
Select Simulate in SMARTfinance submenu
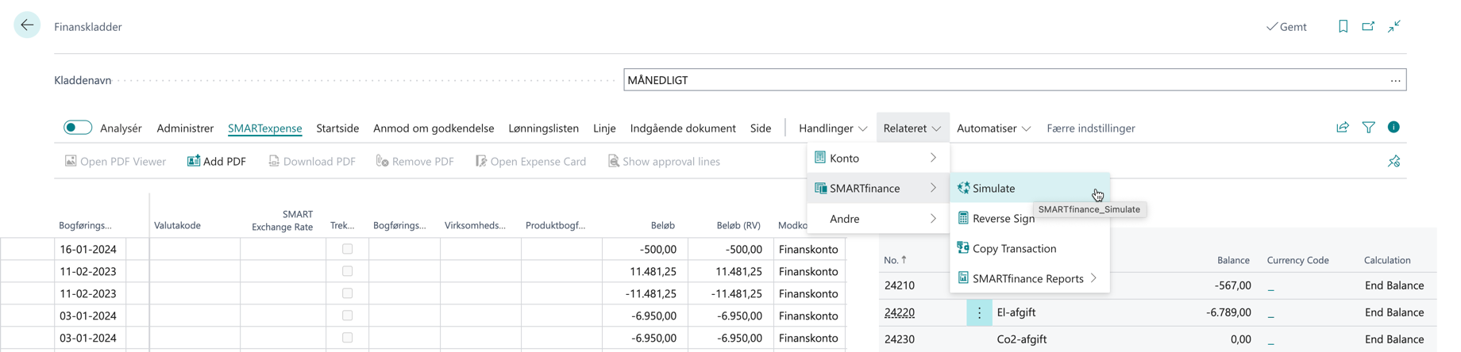(x=994, y=189)
